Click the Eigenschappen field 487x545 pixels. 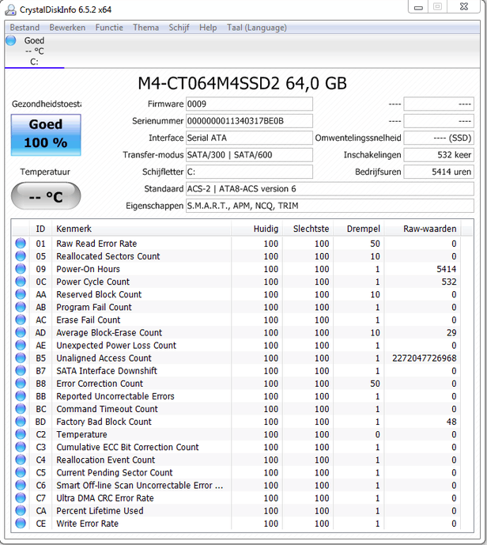pos(330,206)
